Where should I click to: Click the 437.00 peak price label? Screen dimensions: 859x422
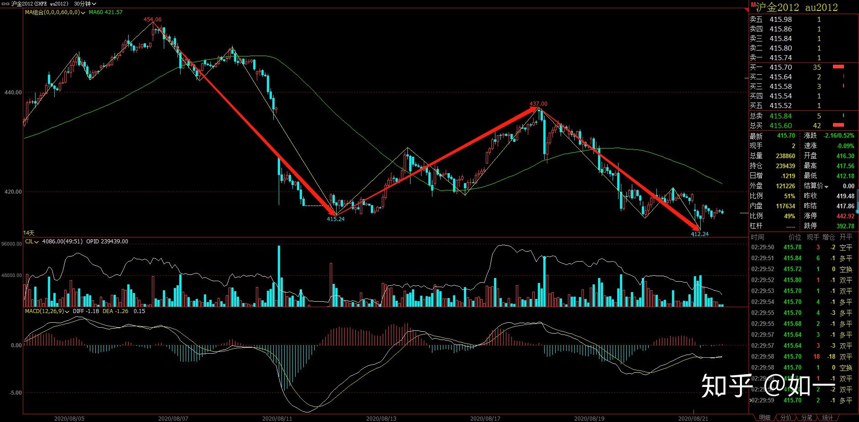click(x=538, y=104)
